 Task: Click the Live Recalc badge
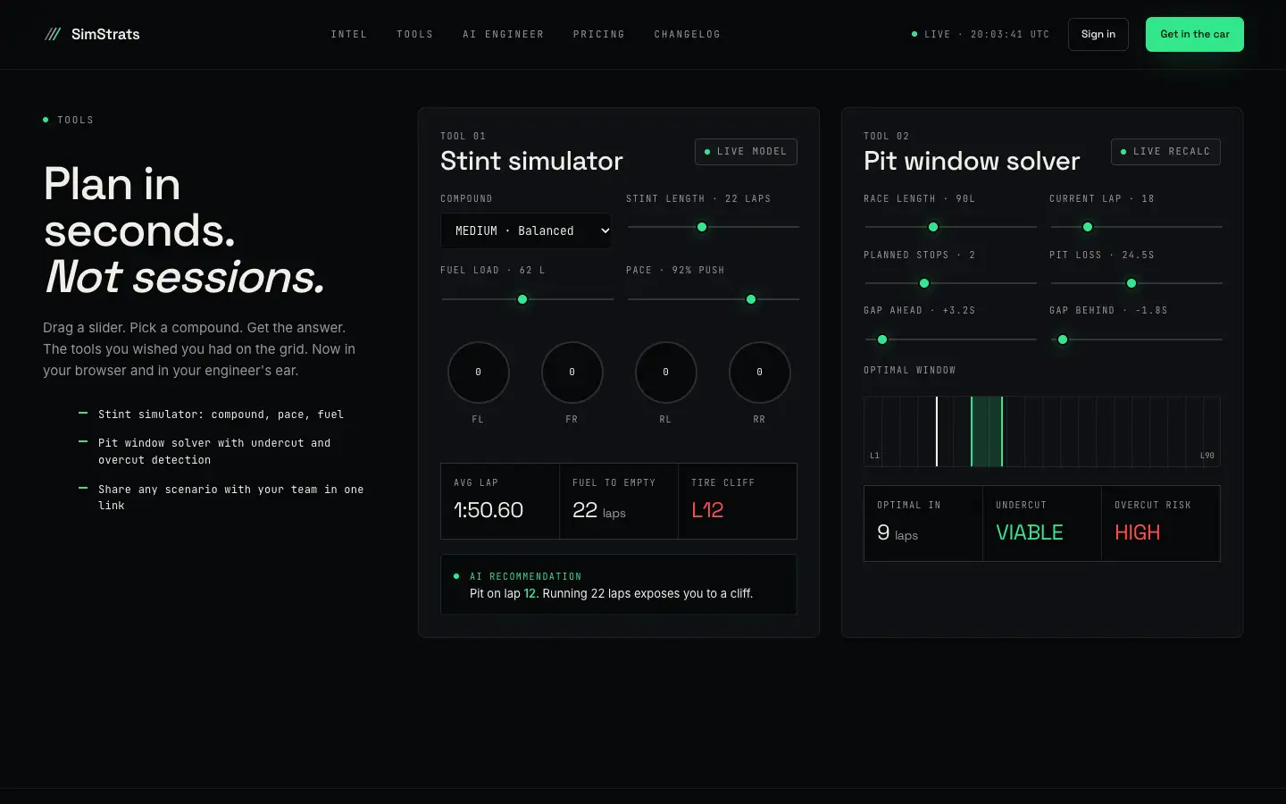click(x=1165, y=152)
